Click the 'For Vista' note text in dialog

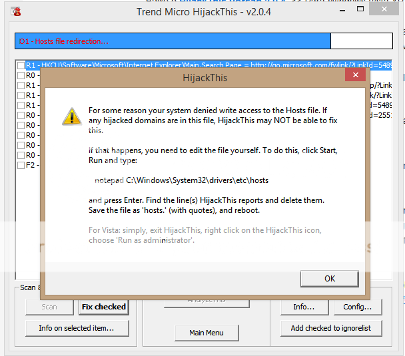(x=204, y=235)
